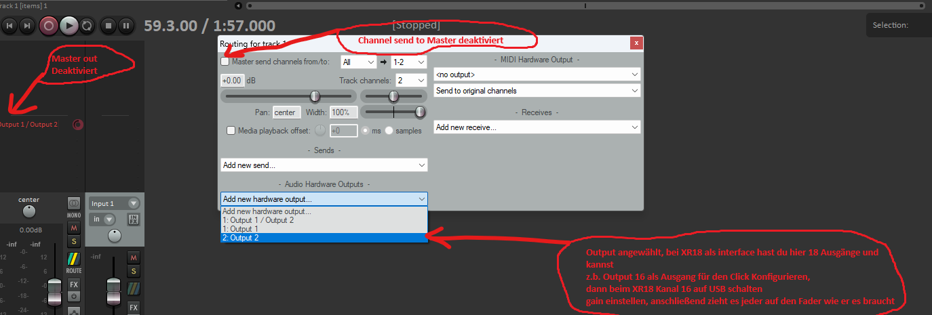Image resolution: width=932 pixels, height=315 pixels.
Task: Solo the Master track
Action: pyautogui.click(x=74, y=241)
